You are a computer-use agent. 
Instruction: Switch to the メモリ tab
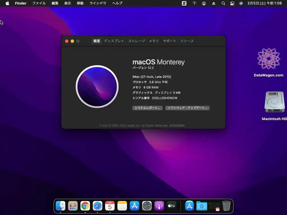pos(154,41)
